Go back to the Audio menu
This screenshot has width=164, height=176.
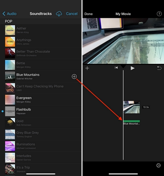coord(10,14)
